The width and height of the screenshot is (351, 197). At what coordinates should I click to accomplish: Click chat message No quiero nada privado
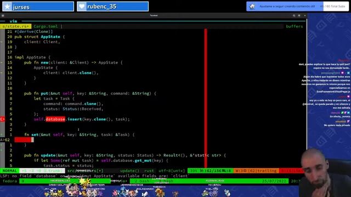point(337,125)
